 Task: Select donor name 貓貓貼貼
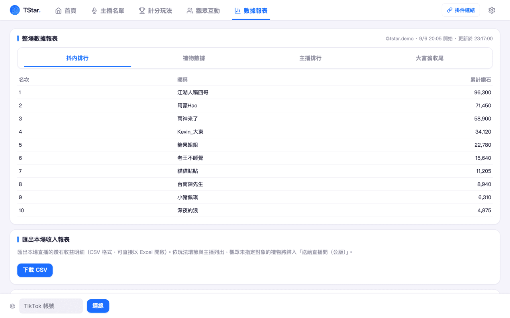[x=188, y=171]
